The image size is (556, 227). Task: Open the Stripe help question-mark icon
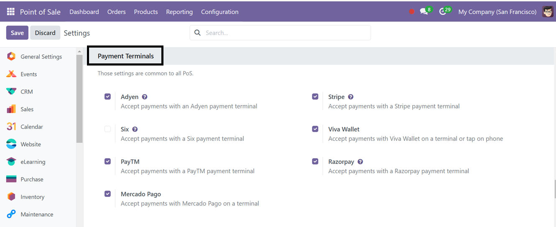351,97
